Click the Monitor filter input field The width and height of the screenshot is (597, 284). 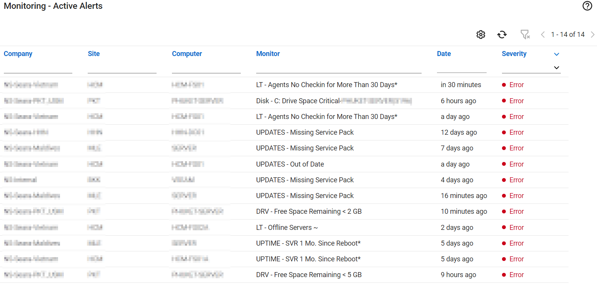coord(339,68)
